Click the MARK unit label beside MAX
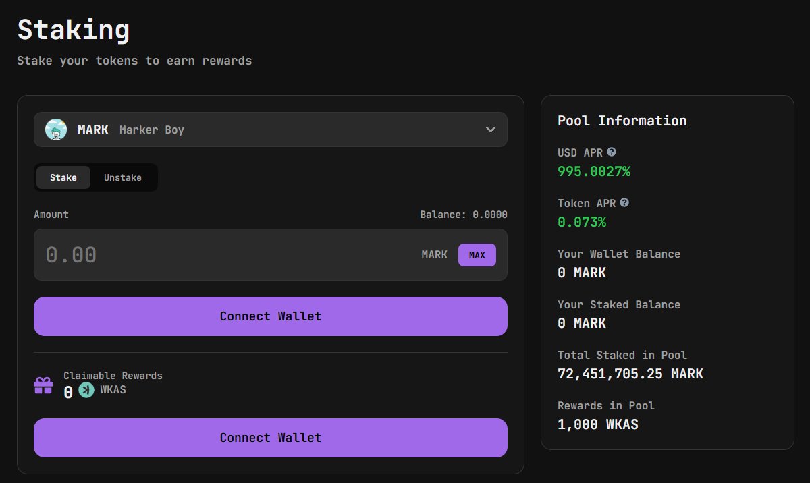 435,255
